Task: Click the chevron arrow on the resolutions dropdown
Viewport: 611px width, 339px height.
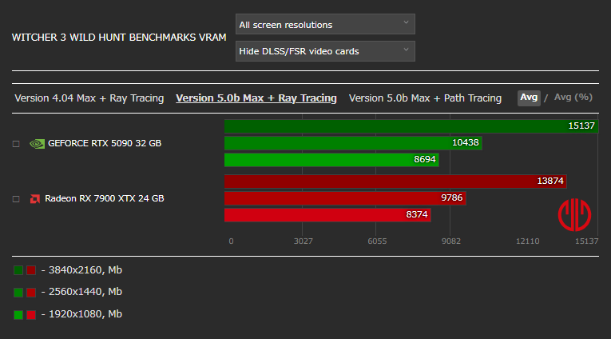Action: point(406,22)
